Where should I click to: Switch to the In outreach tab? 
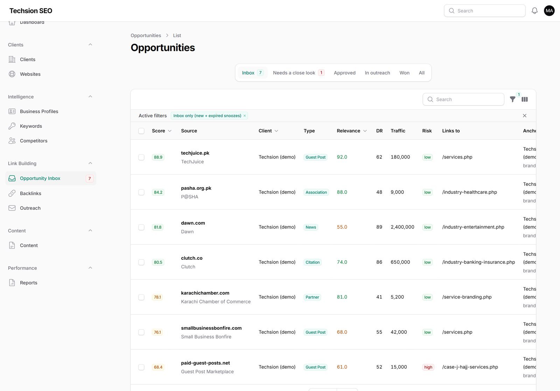pos(377,73)
